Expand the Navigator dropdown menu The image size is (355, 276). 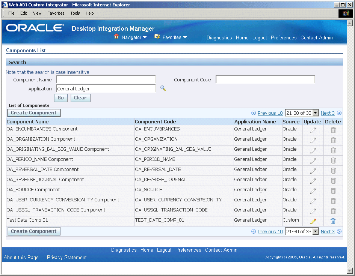pyautogui.click(x=145, y=37)
